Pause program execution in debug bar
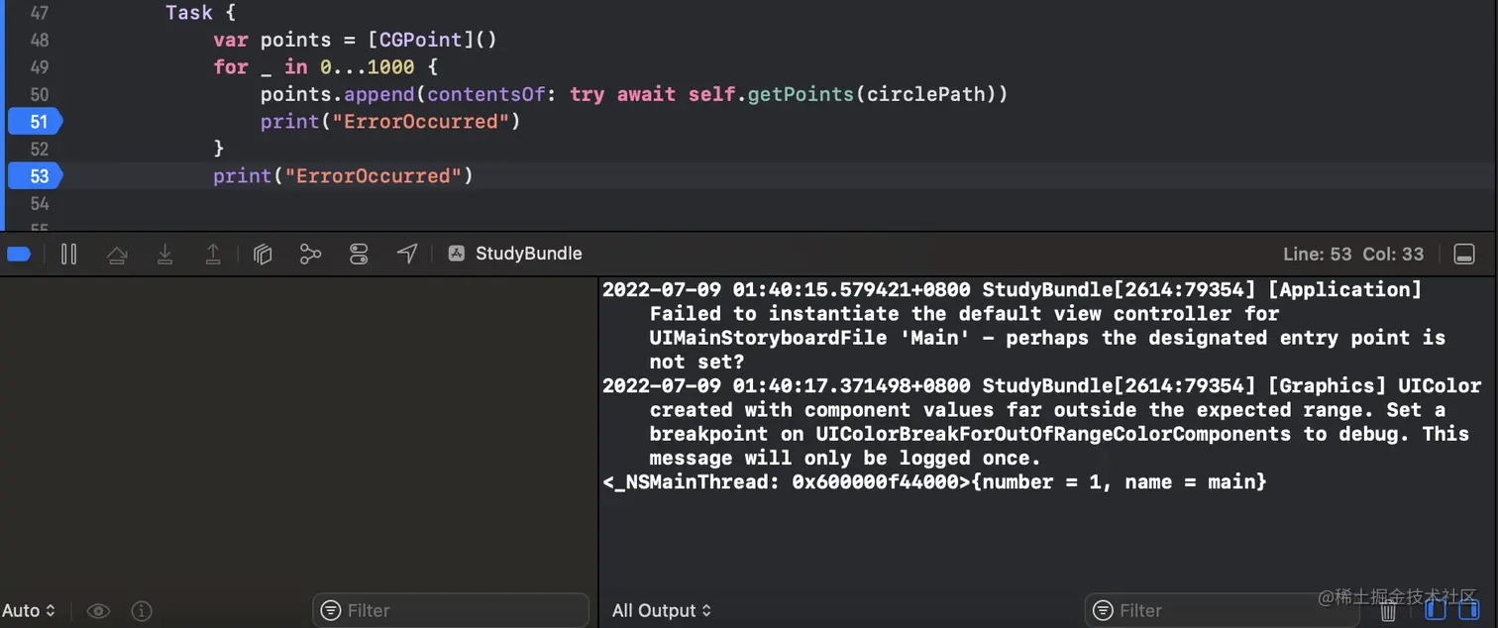The height and width of the screenshot is (628, 1498). click(x=68, y=255)
